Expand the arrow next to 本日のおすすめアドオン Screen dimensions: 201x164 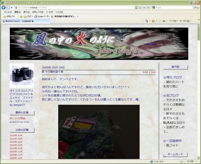[77, 16]
